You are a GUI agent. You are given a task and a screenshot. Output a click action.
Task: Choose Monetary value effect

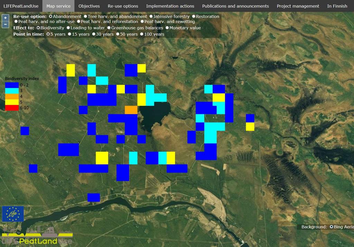click(167, 28)
